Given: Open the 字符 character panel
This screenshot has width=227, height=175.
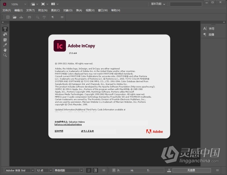Looking at the screenshot, I should [209, 29].
